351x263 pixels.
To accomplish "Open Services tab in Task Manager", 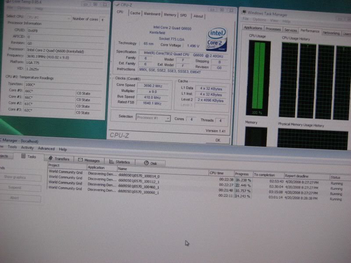I will 290,30.
